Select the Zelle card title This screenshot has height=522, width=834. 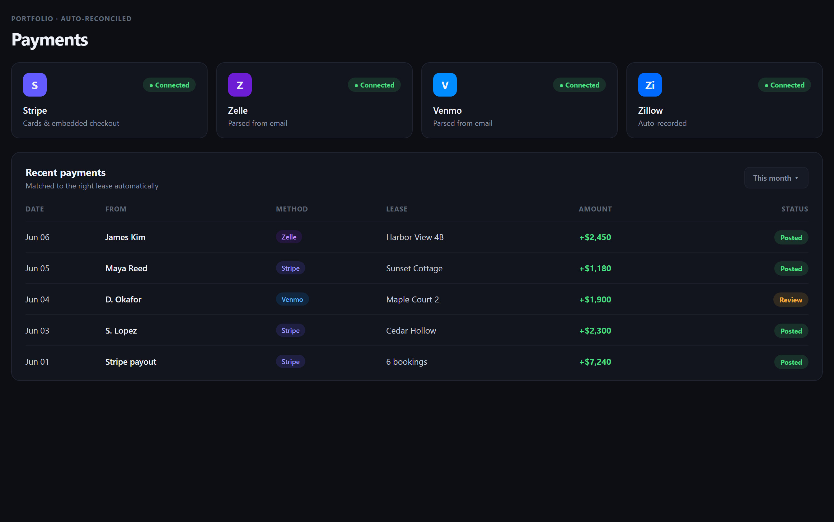pyautogui.click(x=238, y=111)
